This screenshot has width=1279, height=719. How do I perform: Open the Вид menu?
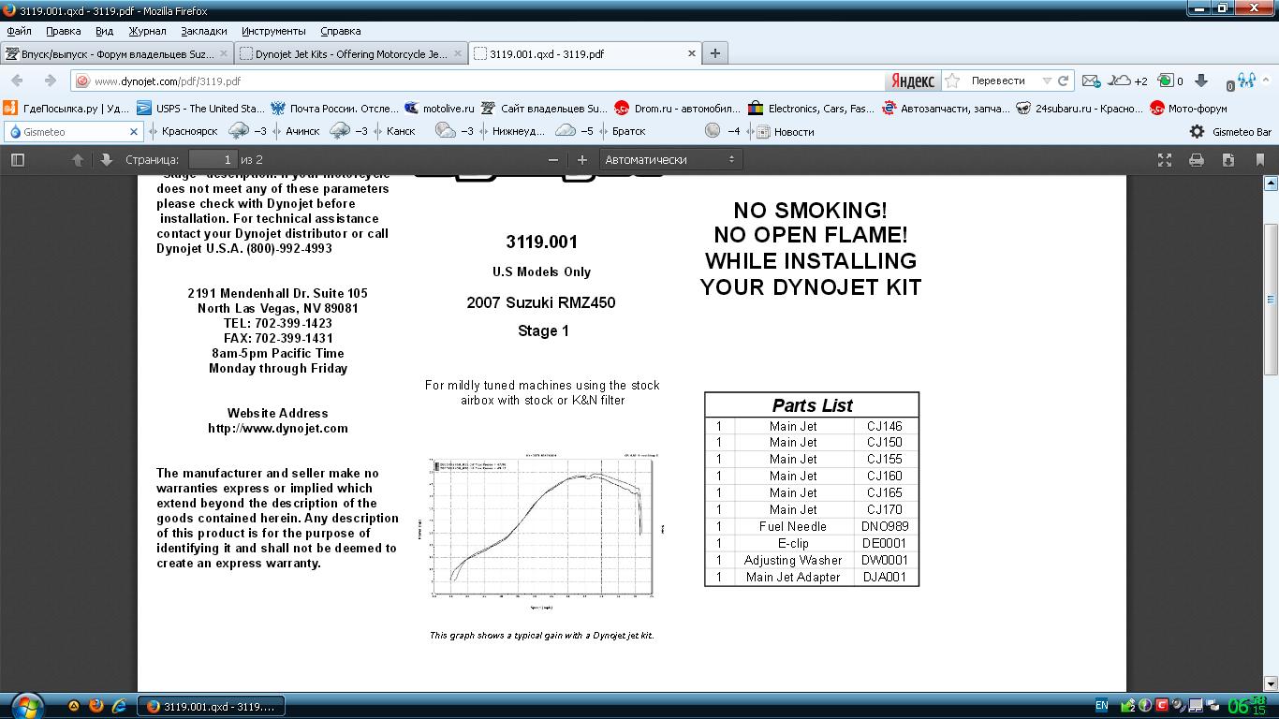coord(105,31)
